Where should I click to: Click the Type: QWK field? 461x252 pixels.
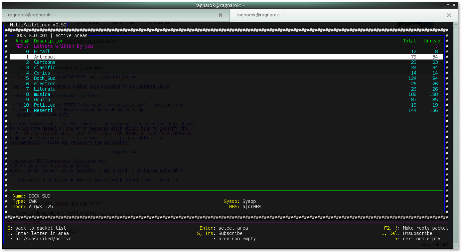pyautogui.click(x=25, y=202)
